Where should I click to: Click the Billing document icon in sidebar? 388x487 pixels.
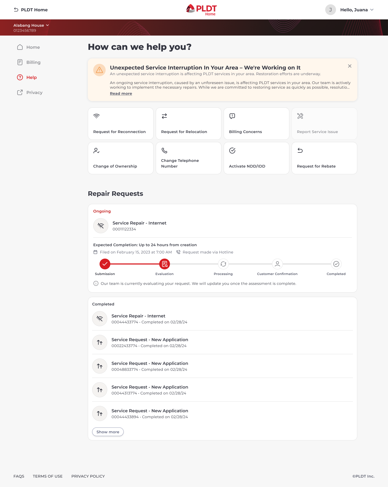[x=20, y=62]
